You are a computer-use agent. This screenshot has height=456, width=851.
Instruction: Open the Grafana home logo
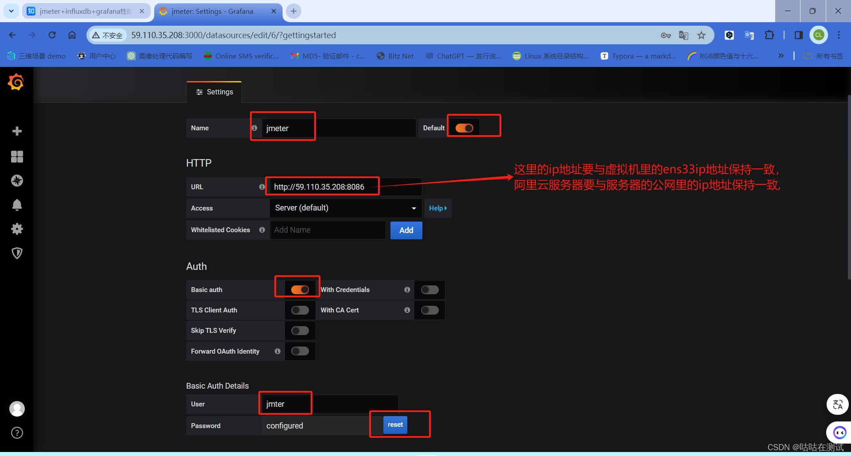pyautogui.click(x=16, y=82)
